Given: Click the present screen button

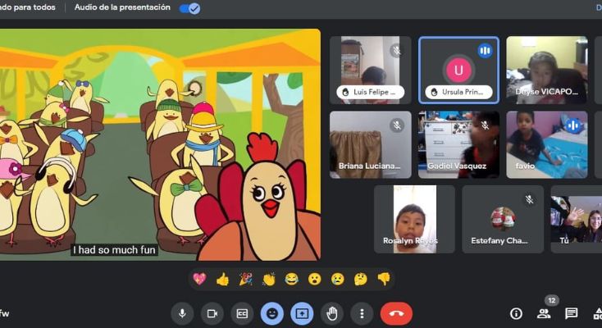Looking at the screenshot, I should coord(302,313).
